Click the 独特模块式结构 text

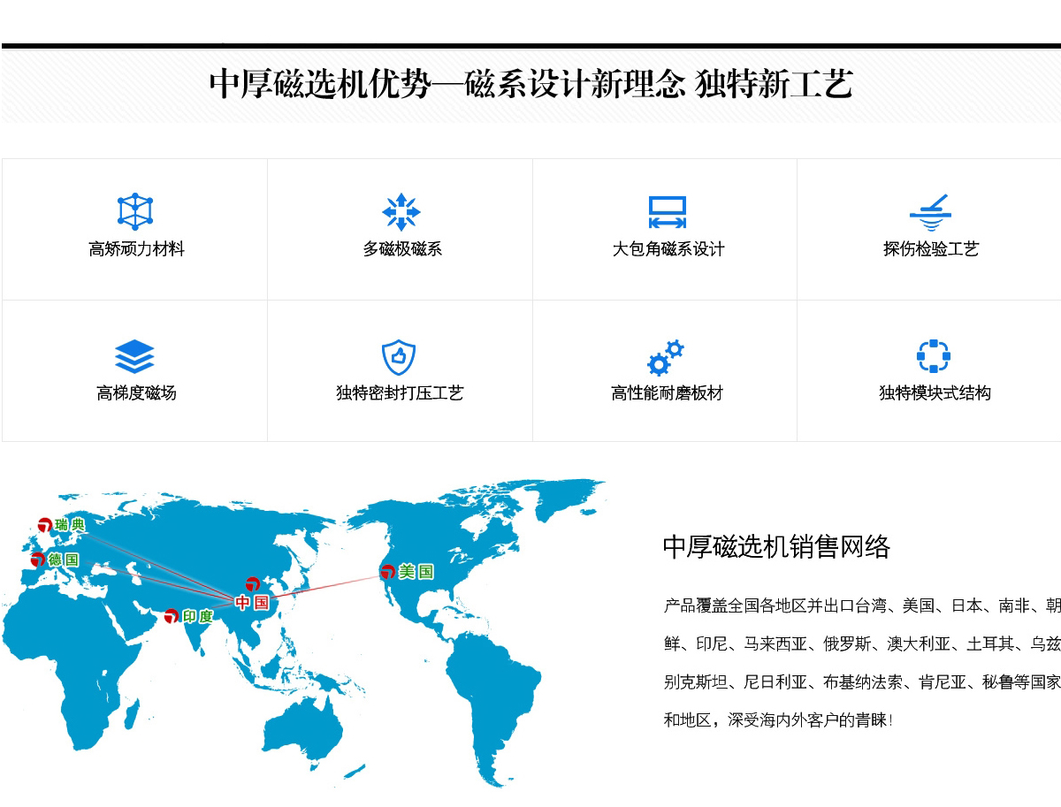coord(935,393)
